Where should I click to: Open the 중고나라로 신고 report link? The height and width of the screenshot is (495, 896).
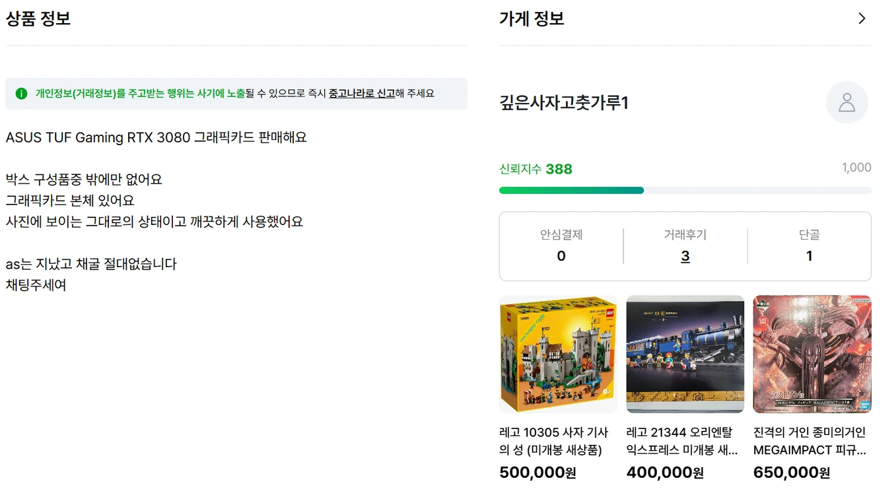[362, 94]
